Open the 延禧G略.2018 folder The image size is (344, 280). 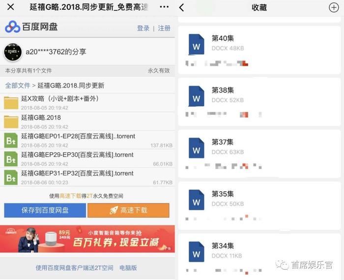pyautogui.click(x=87, y=121)
